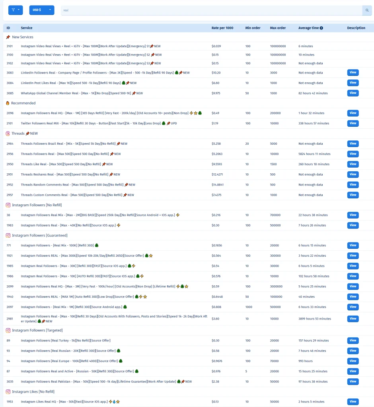
Task: Click '993 hours' average time on service 94
Action: pyautogui.click(x=306, y=361)
